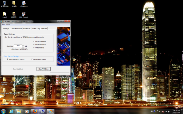Image resolution: width=183 pixels, height=114 pixels.
Task: Open the EVEREST Ultimate desktop folder
Action: point(5,81)
